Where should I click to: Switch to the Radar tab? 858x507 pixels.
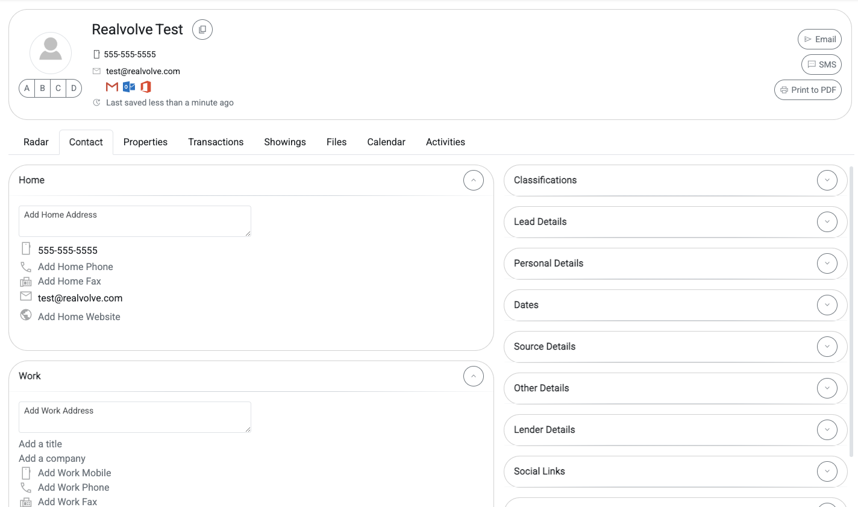(x=36, y=142)
